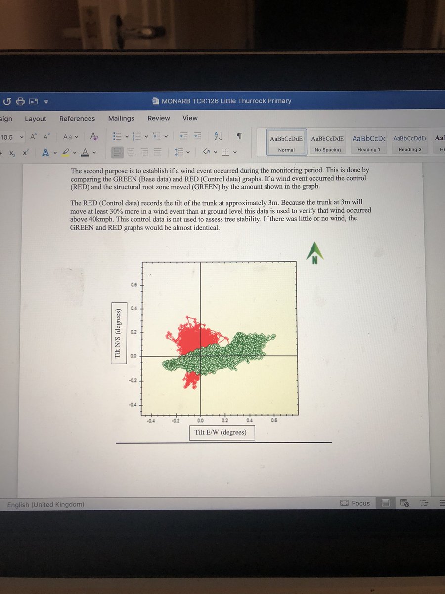The width and height of the screenshot is (445, 594).
Task: Apply the No Spacing style
Action: click(x=328, y=143)
